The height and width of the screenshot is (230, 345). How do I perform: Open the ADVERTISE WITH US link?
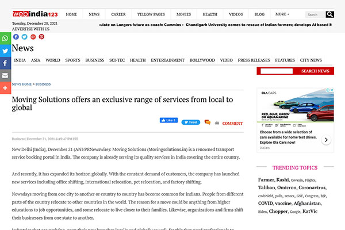[30, 29]
